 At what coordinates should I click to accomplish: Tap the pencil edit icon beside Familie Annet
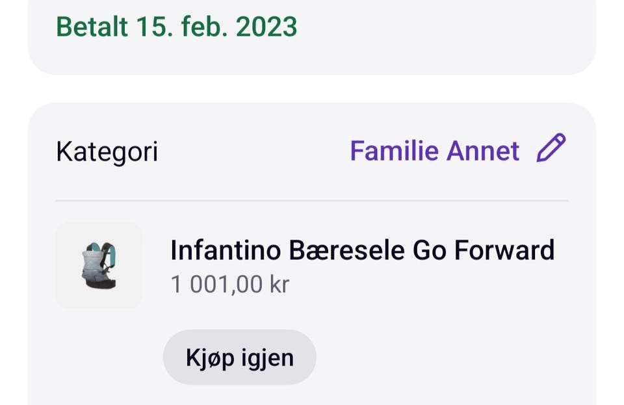(551, 149)
